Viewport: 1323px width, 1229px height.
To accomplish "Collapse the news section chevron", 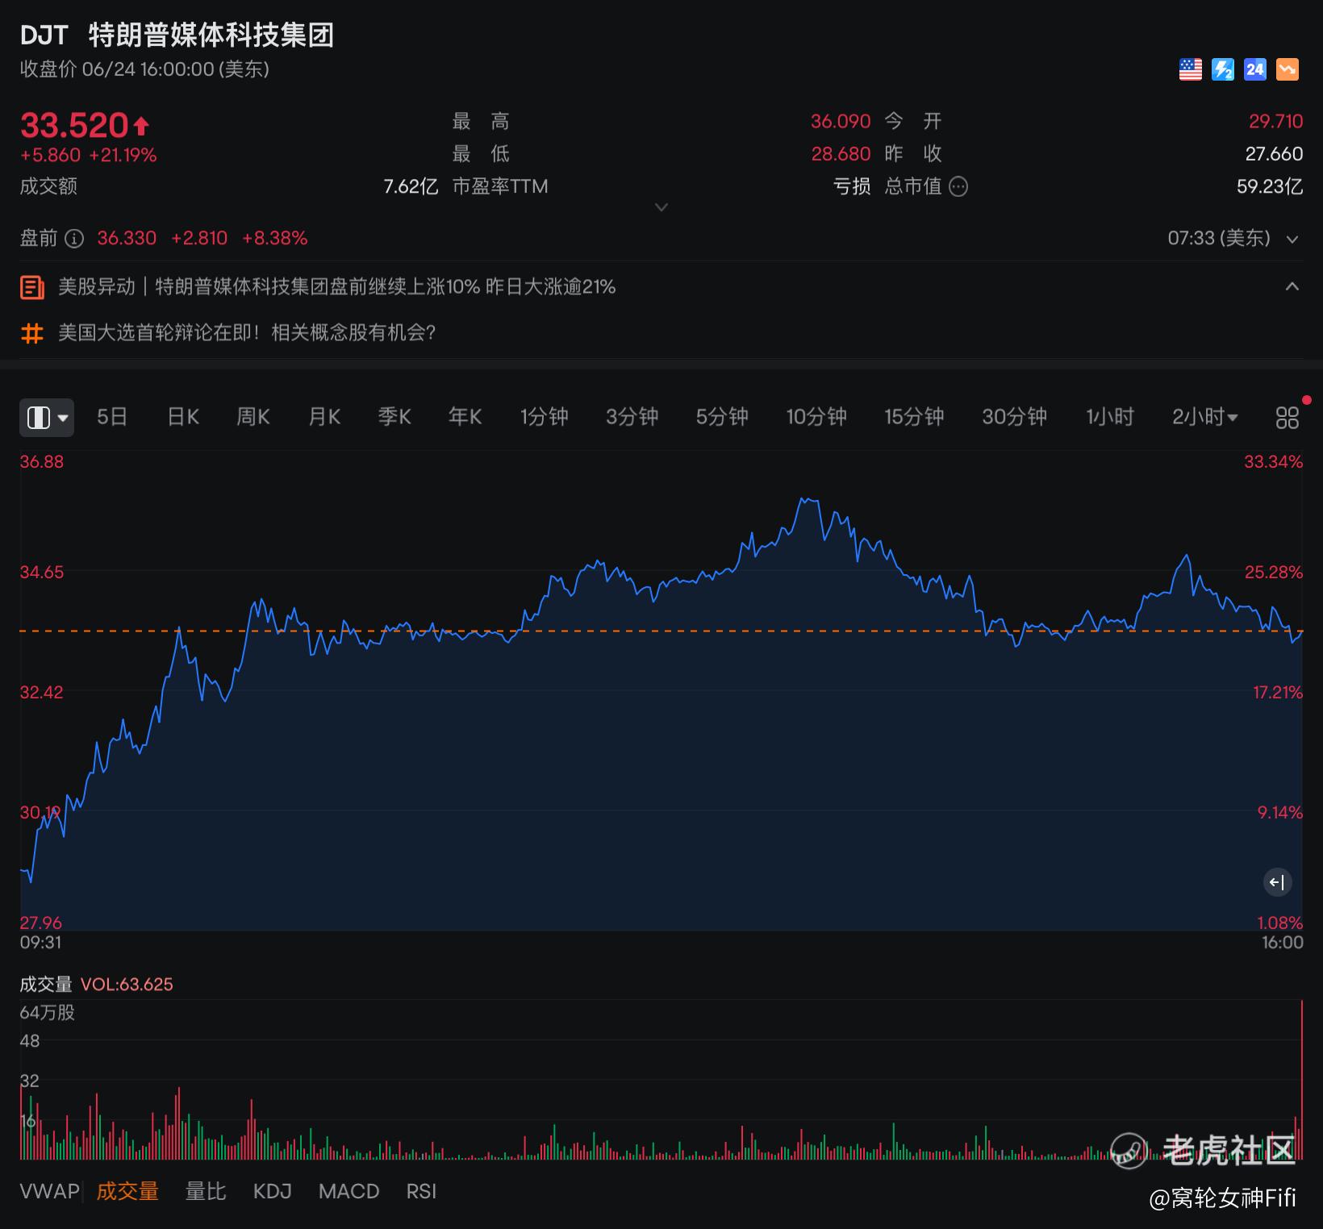I will coord(1292,286).
